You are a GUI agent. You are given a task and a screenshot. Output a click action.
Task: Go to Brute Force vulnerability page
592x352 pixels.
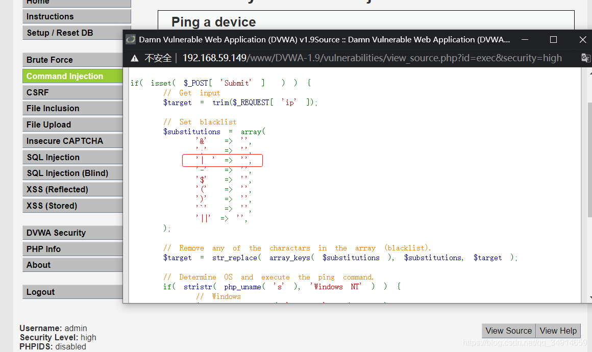coord(73,60)
